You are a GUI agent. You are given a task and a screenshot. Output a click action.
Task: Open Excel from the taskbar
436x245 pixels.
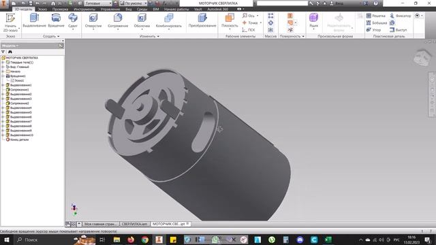[x=328, y=240]
